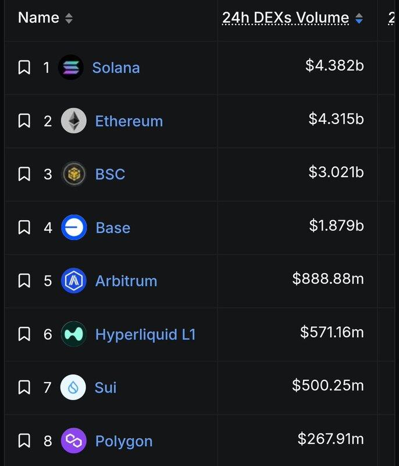Click the Arbitrum chain logo icon
This screenshot has width=399, height=466.
74,281
